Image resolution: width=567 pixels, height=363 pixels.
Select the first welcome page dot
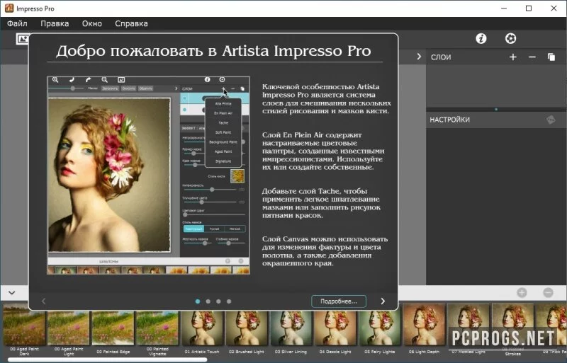[x=198, y=301]
